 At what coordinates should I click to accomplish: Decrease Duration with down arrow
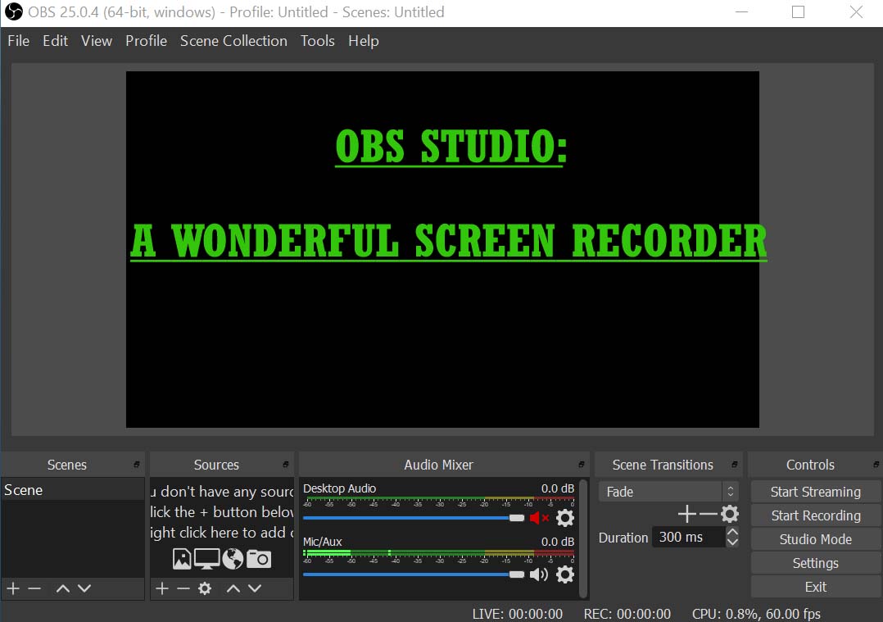(732, 542)
